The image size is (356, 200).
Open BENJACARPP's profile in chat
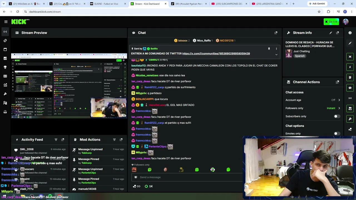pyautogui.click(x=145, y=99)
